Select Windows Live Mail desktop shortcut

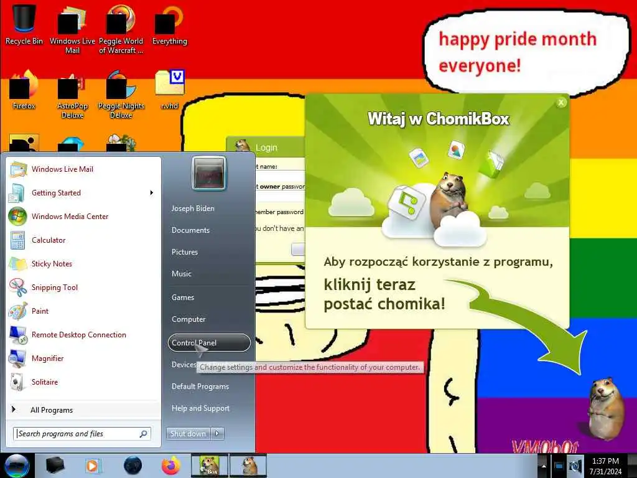tap(72, 29)
